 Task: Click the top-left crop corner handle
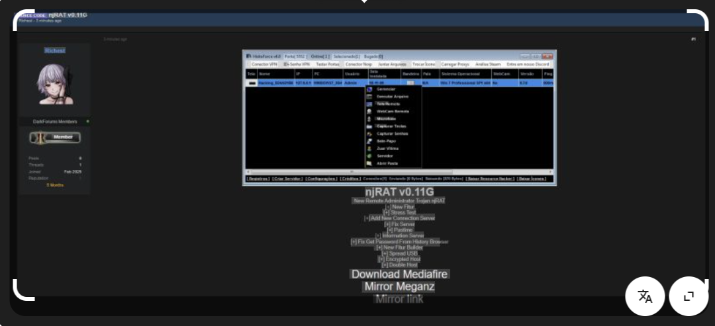tap(20, 16)
